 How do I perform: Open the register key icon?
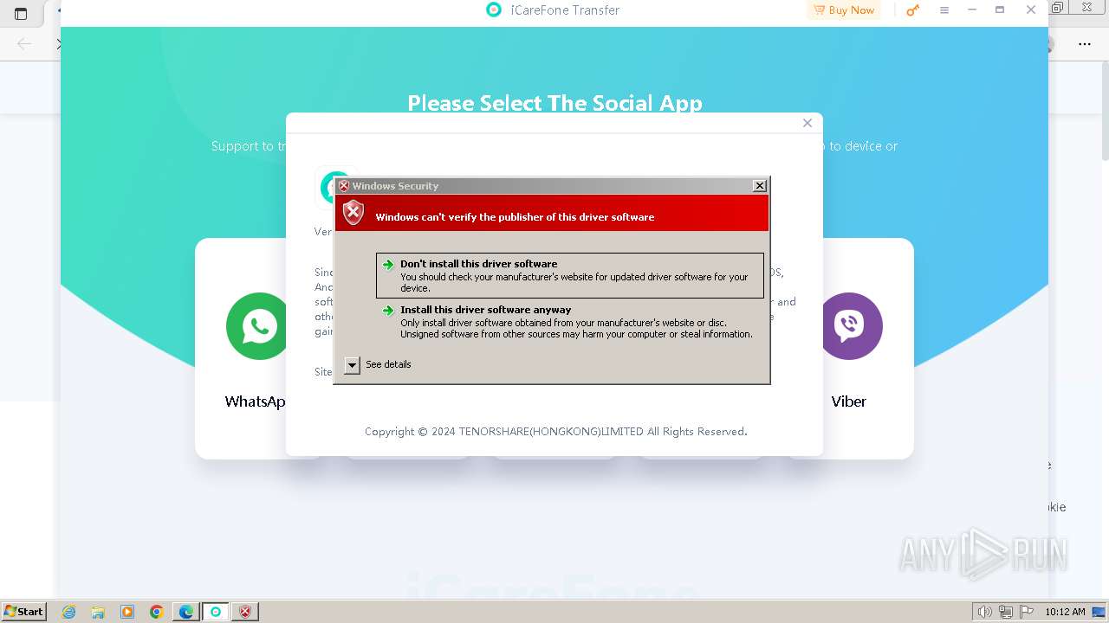coord(912,10)
